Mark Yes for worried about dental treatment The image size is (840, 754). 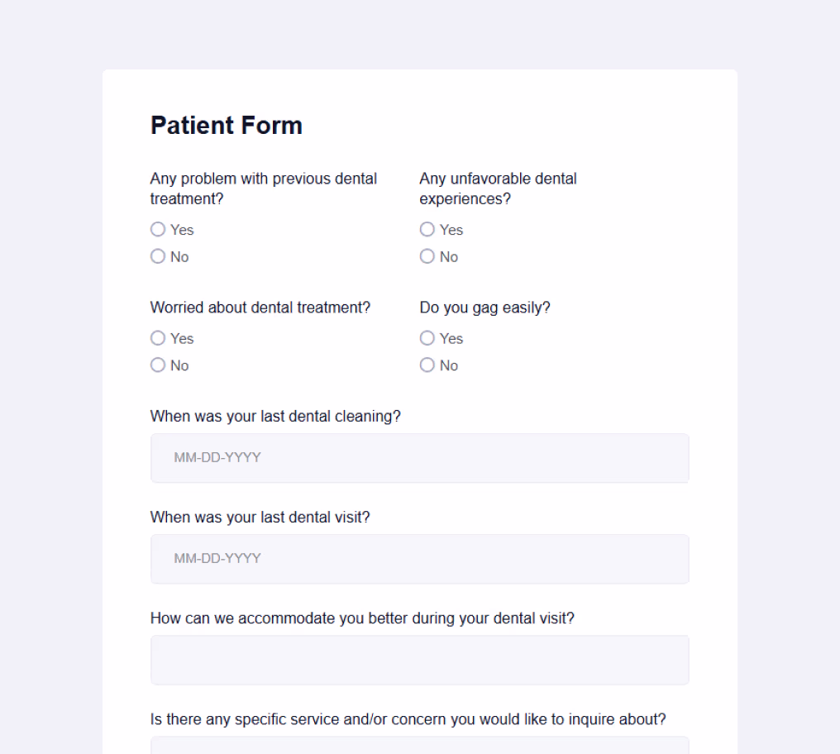pos(157,338)
